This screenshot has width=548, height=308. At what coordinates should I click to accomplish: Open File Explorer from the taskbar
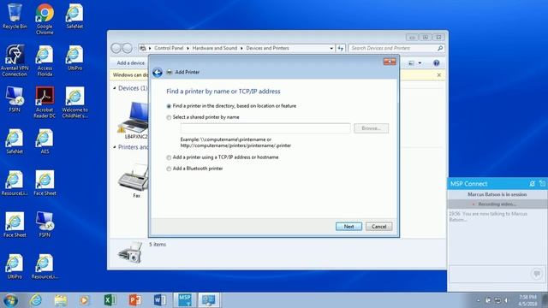tap(61, 300)
